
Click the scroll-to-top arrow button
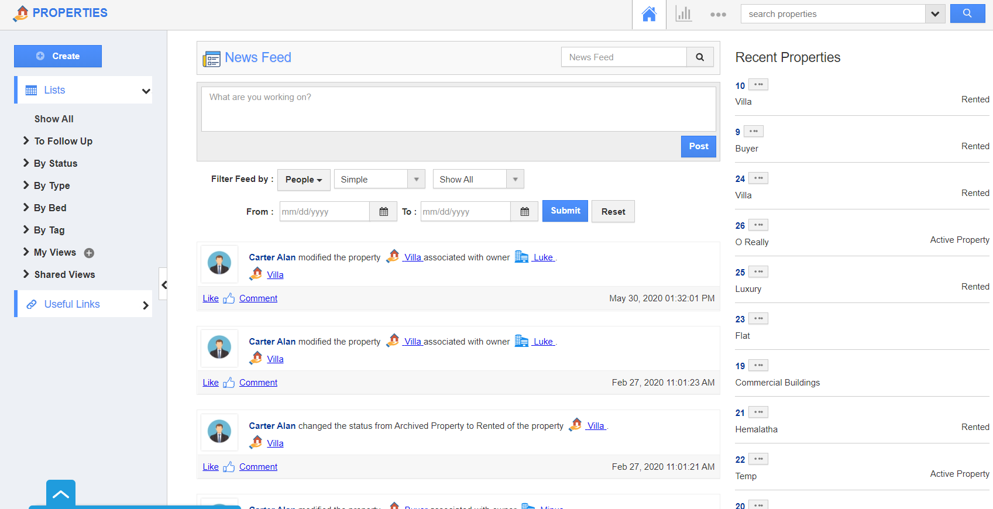61,494
